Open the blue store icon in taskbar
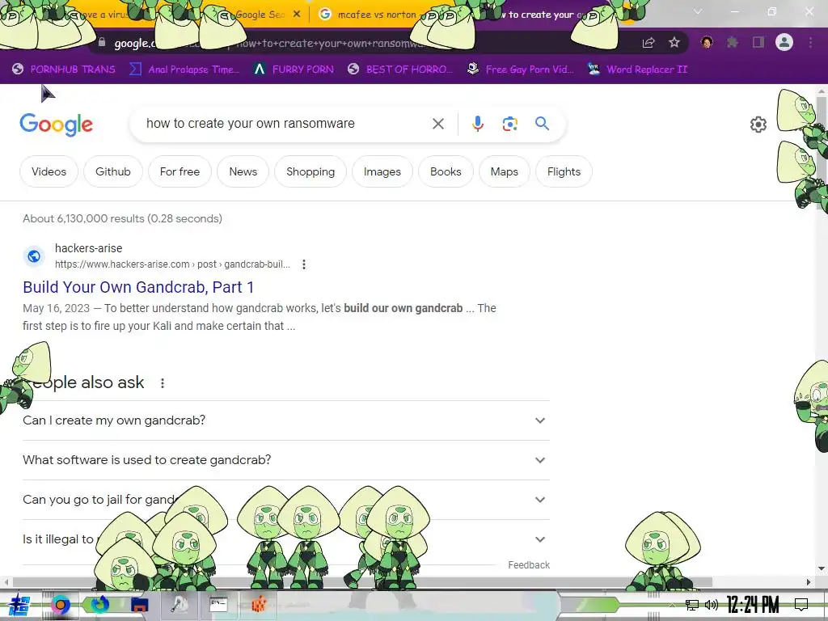Viewport: 828px width, 621px height. (140, 605)
